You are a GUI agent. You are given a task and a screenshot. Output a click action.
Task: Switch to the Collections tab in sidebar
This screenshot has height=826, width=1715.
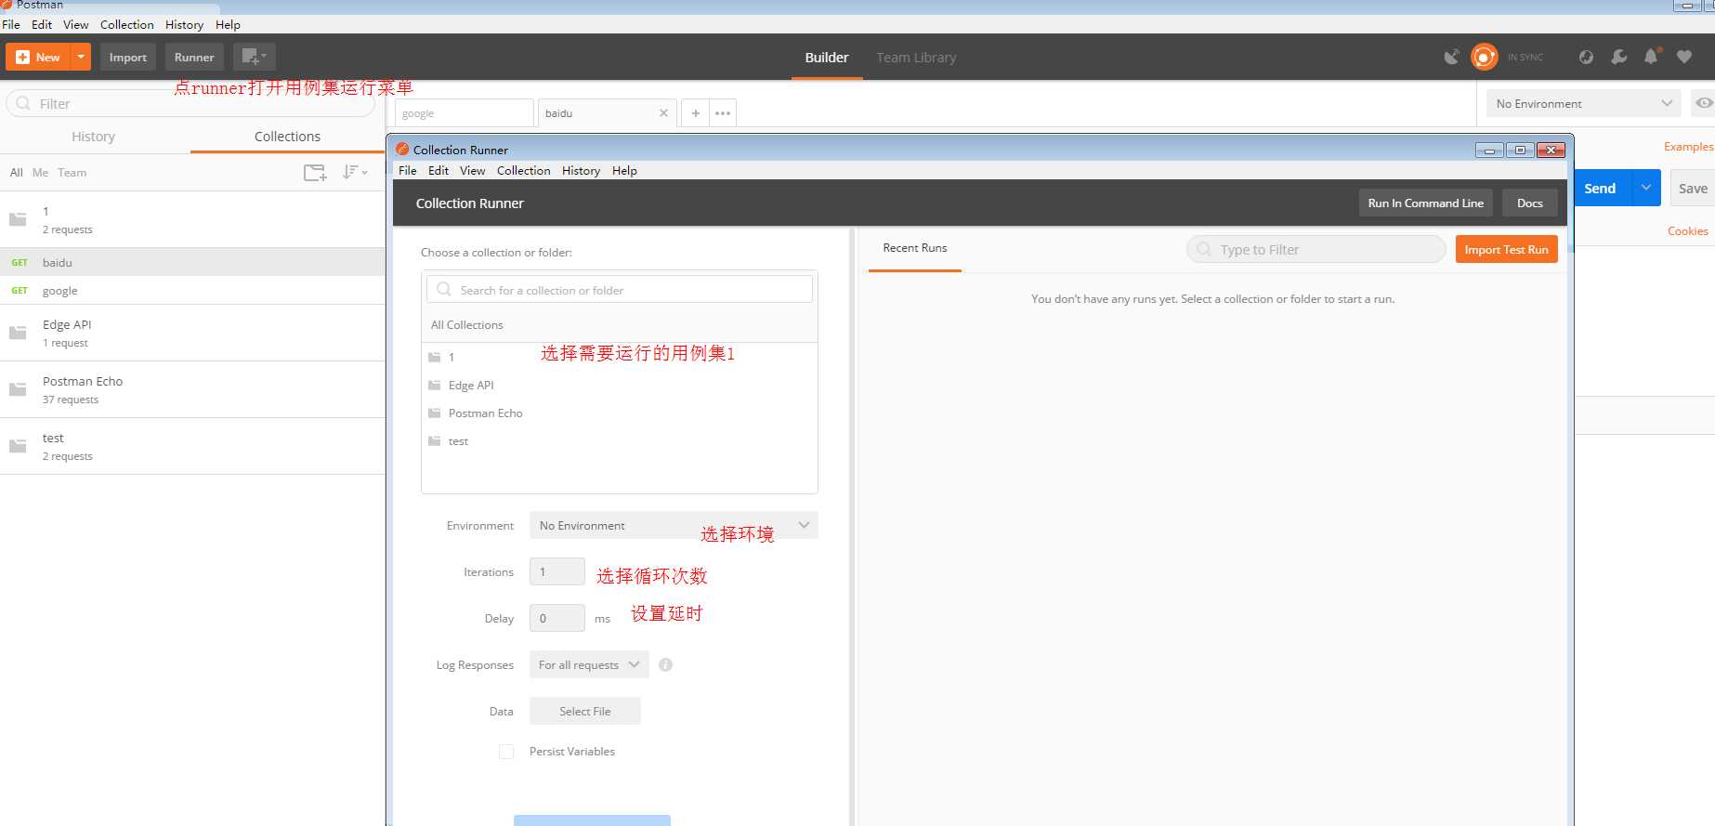coord(287,137)
